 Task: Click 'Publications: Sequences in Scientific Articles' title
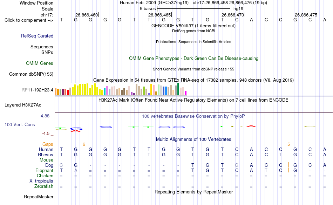click(x=193, y=42)
